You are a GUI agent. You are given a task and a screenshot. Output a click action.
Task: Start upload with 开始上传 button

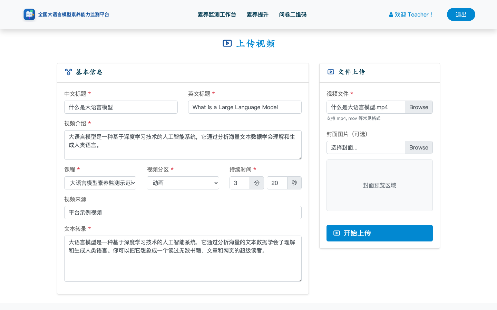(380, 233)
